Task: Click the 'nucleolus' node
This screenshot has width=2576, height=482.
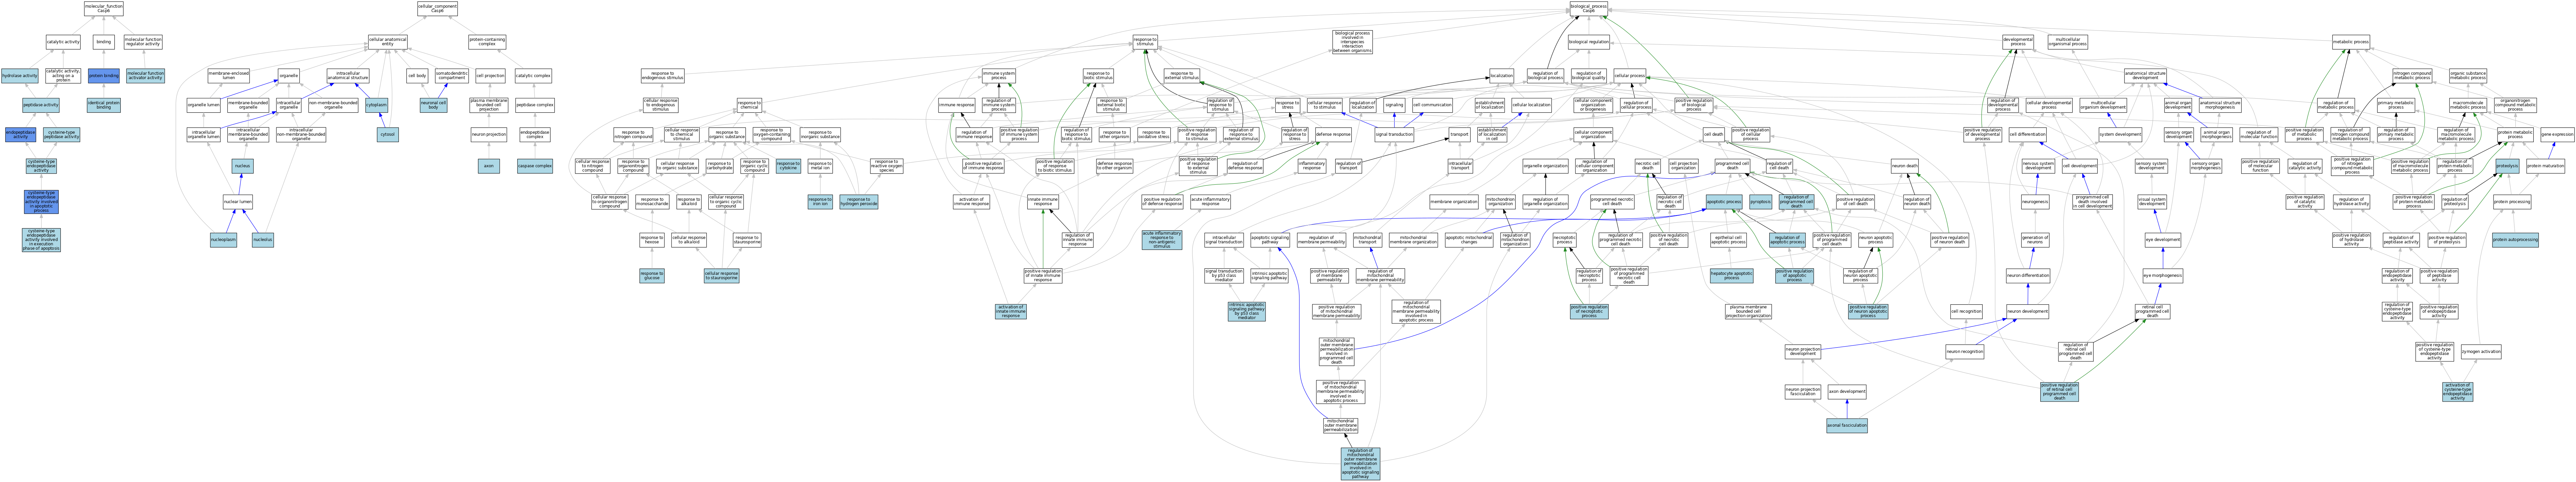Action: pyautogui.click(x=263, y=240)
